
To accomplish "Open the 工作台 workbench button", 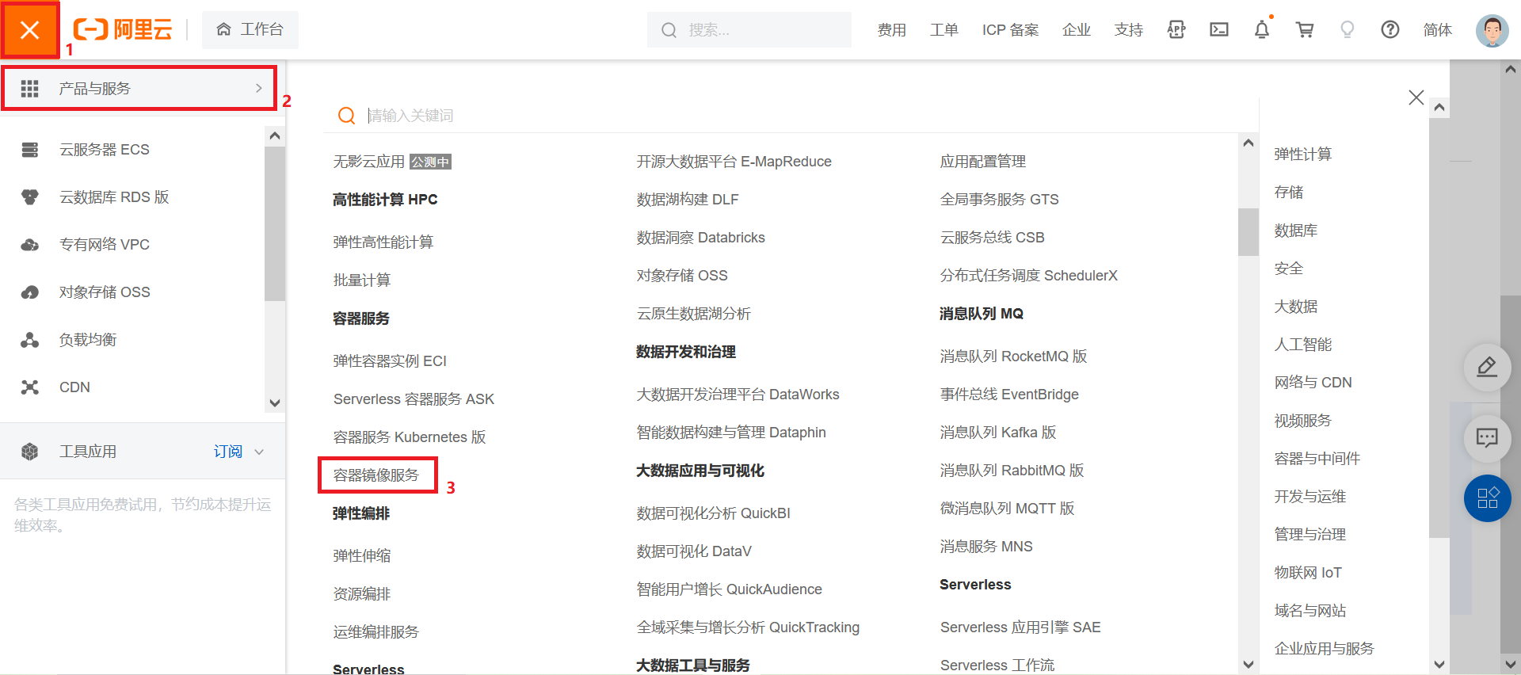I will [250, 29].
